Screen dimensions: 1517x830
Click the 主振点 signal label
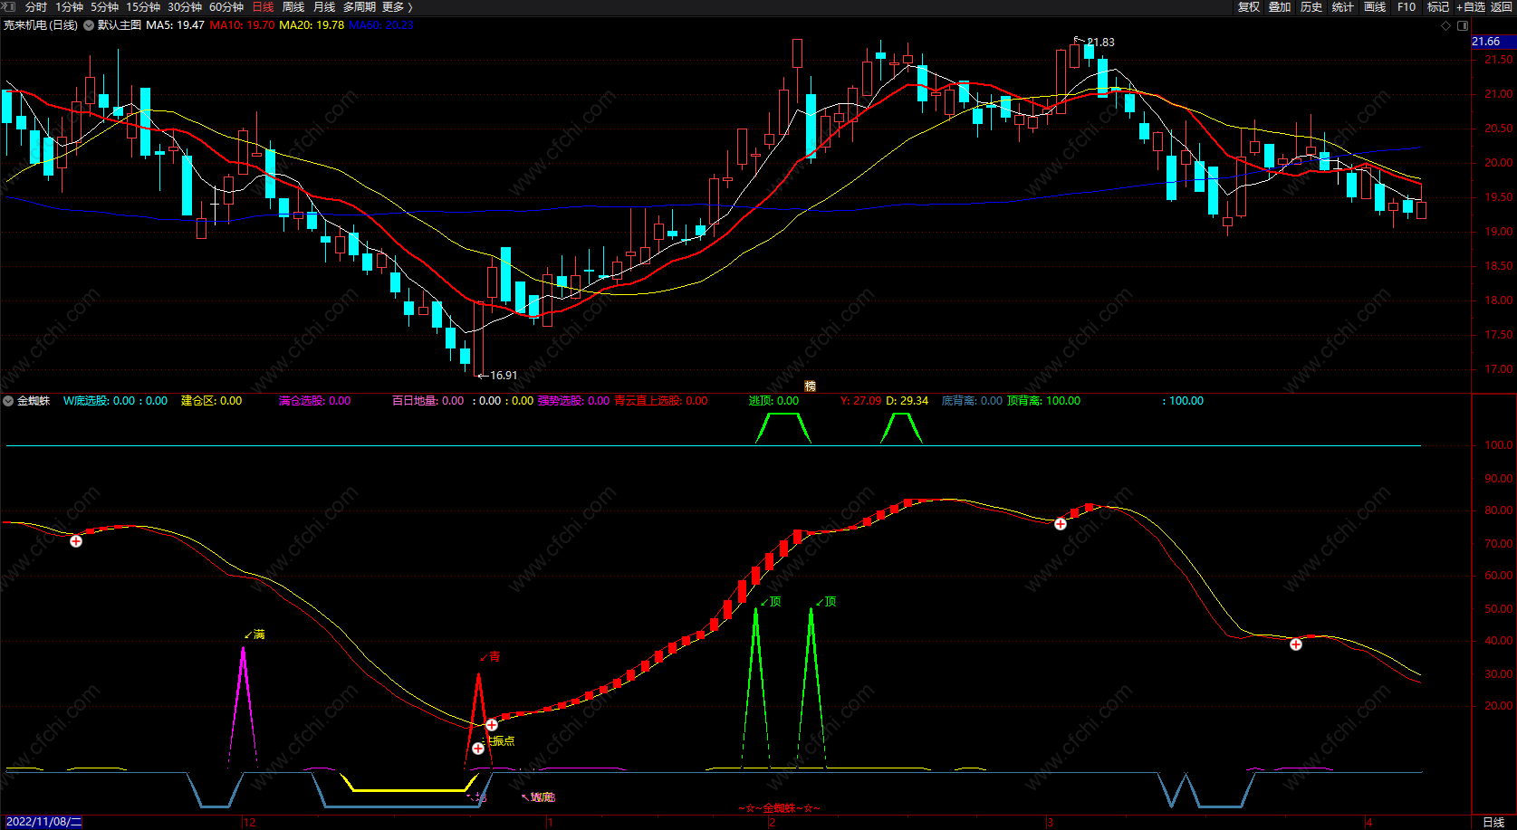click(x=499, y=740)
